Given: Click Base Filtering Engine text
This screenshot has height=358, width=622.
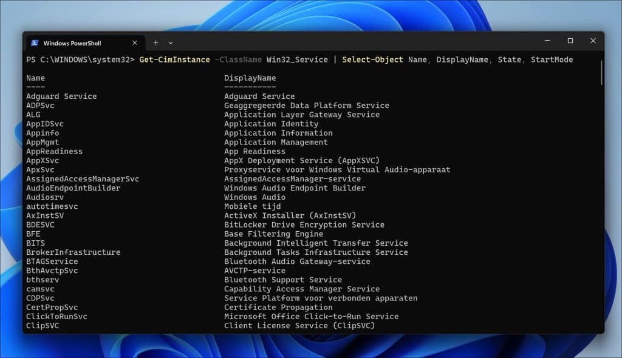Looking at the screenshot, I should pos(273,234).
